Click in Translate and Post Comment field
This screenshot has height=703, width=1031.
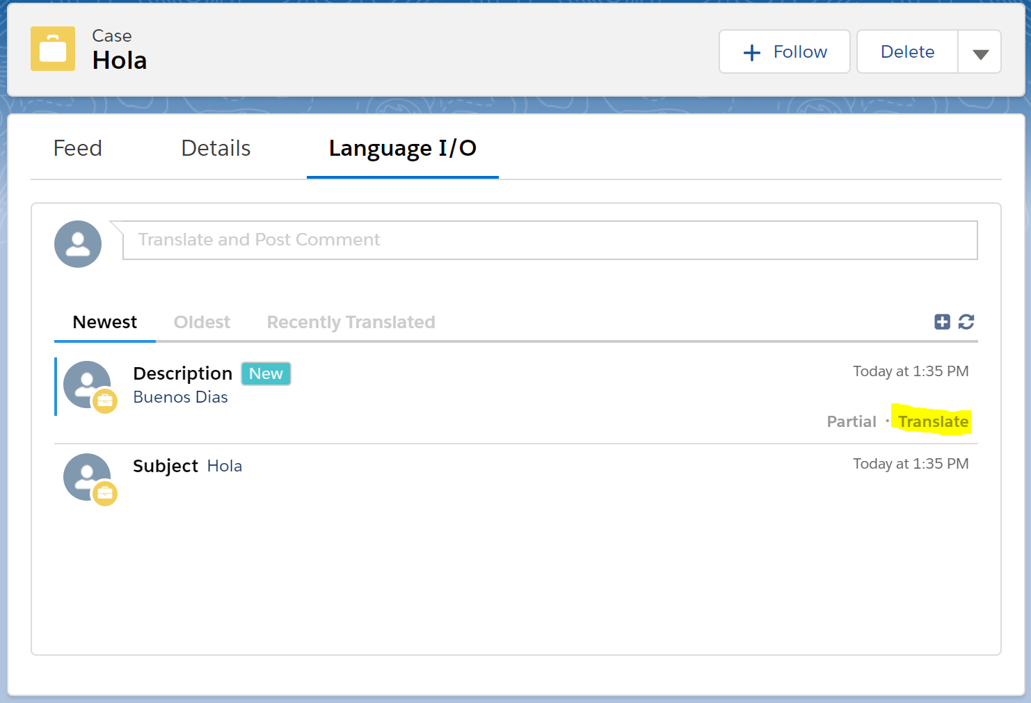point(550,240)
